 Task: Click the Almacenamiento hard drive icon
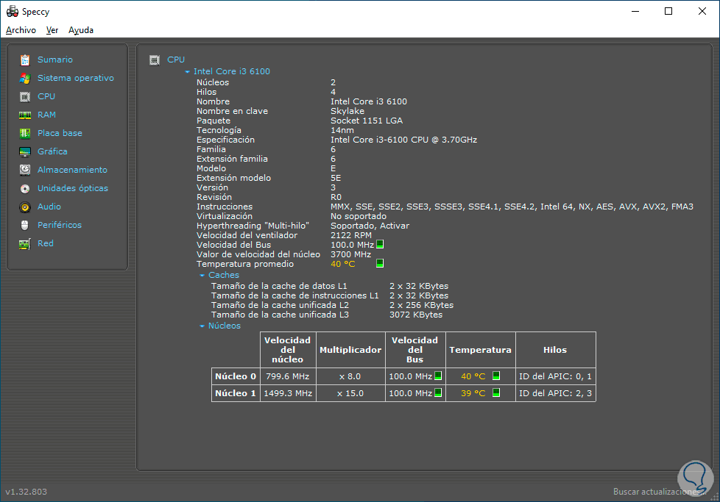(x=25, y=170)
